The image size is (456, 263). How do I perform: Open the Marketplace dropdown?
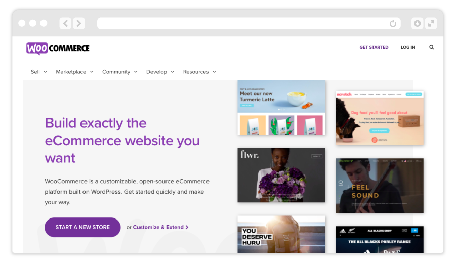pos(74,72)
